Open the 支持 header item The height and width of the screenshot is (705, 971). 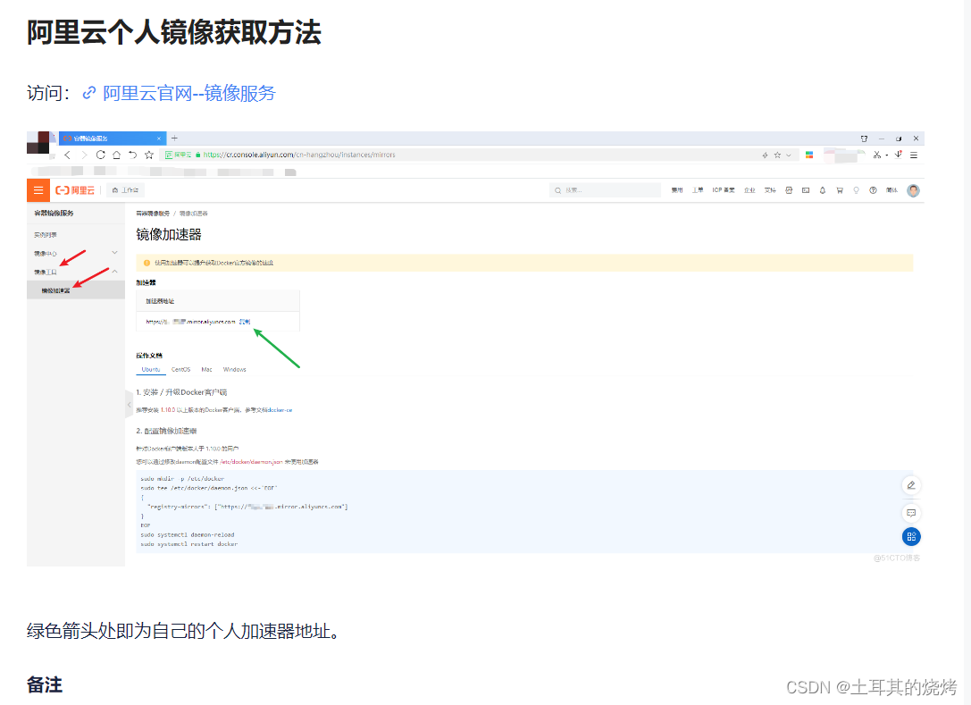tap(770, 190)
